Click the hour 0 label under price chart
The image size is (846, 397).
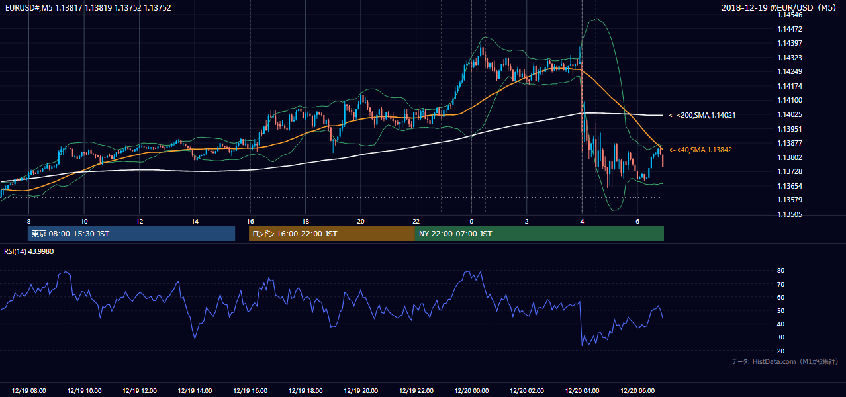[x=471, y=221]
